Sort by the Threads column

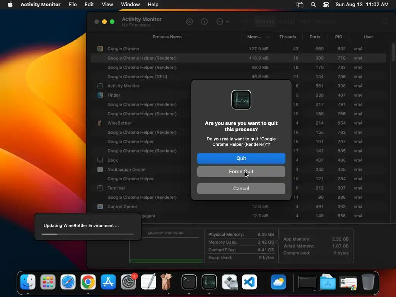(287, 37)
